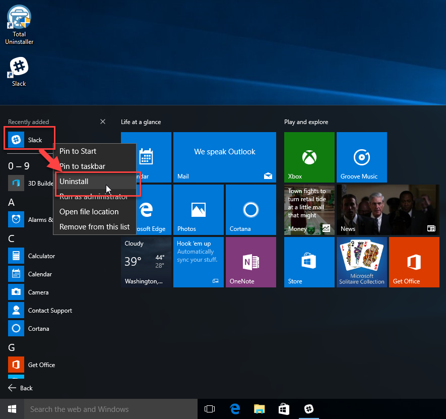Click the Play and explore heading
Viewport: 446px width, 419px height.
tap(306, 122)
